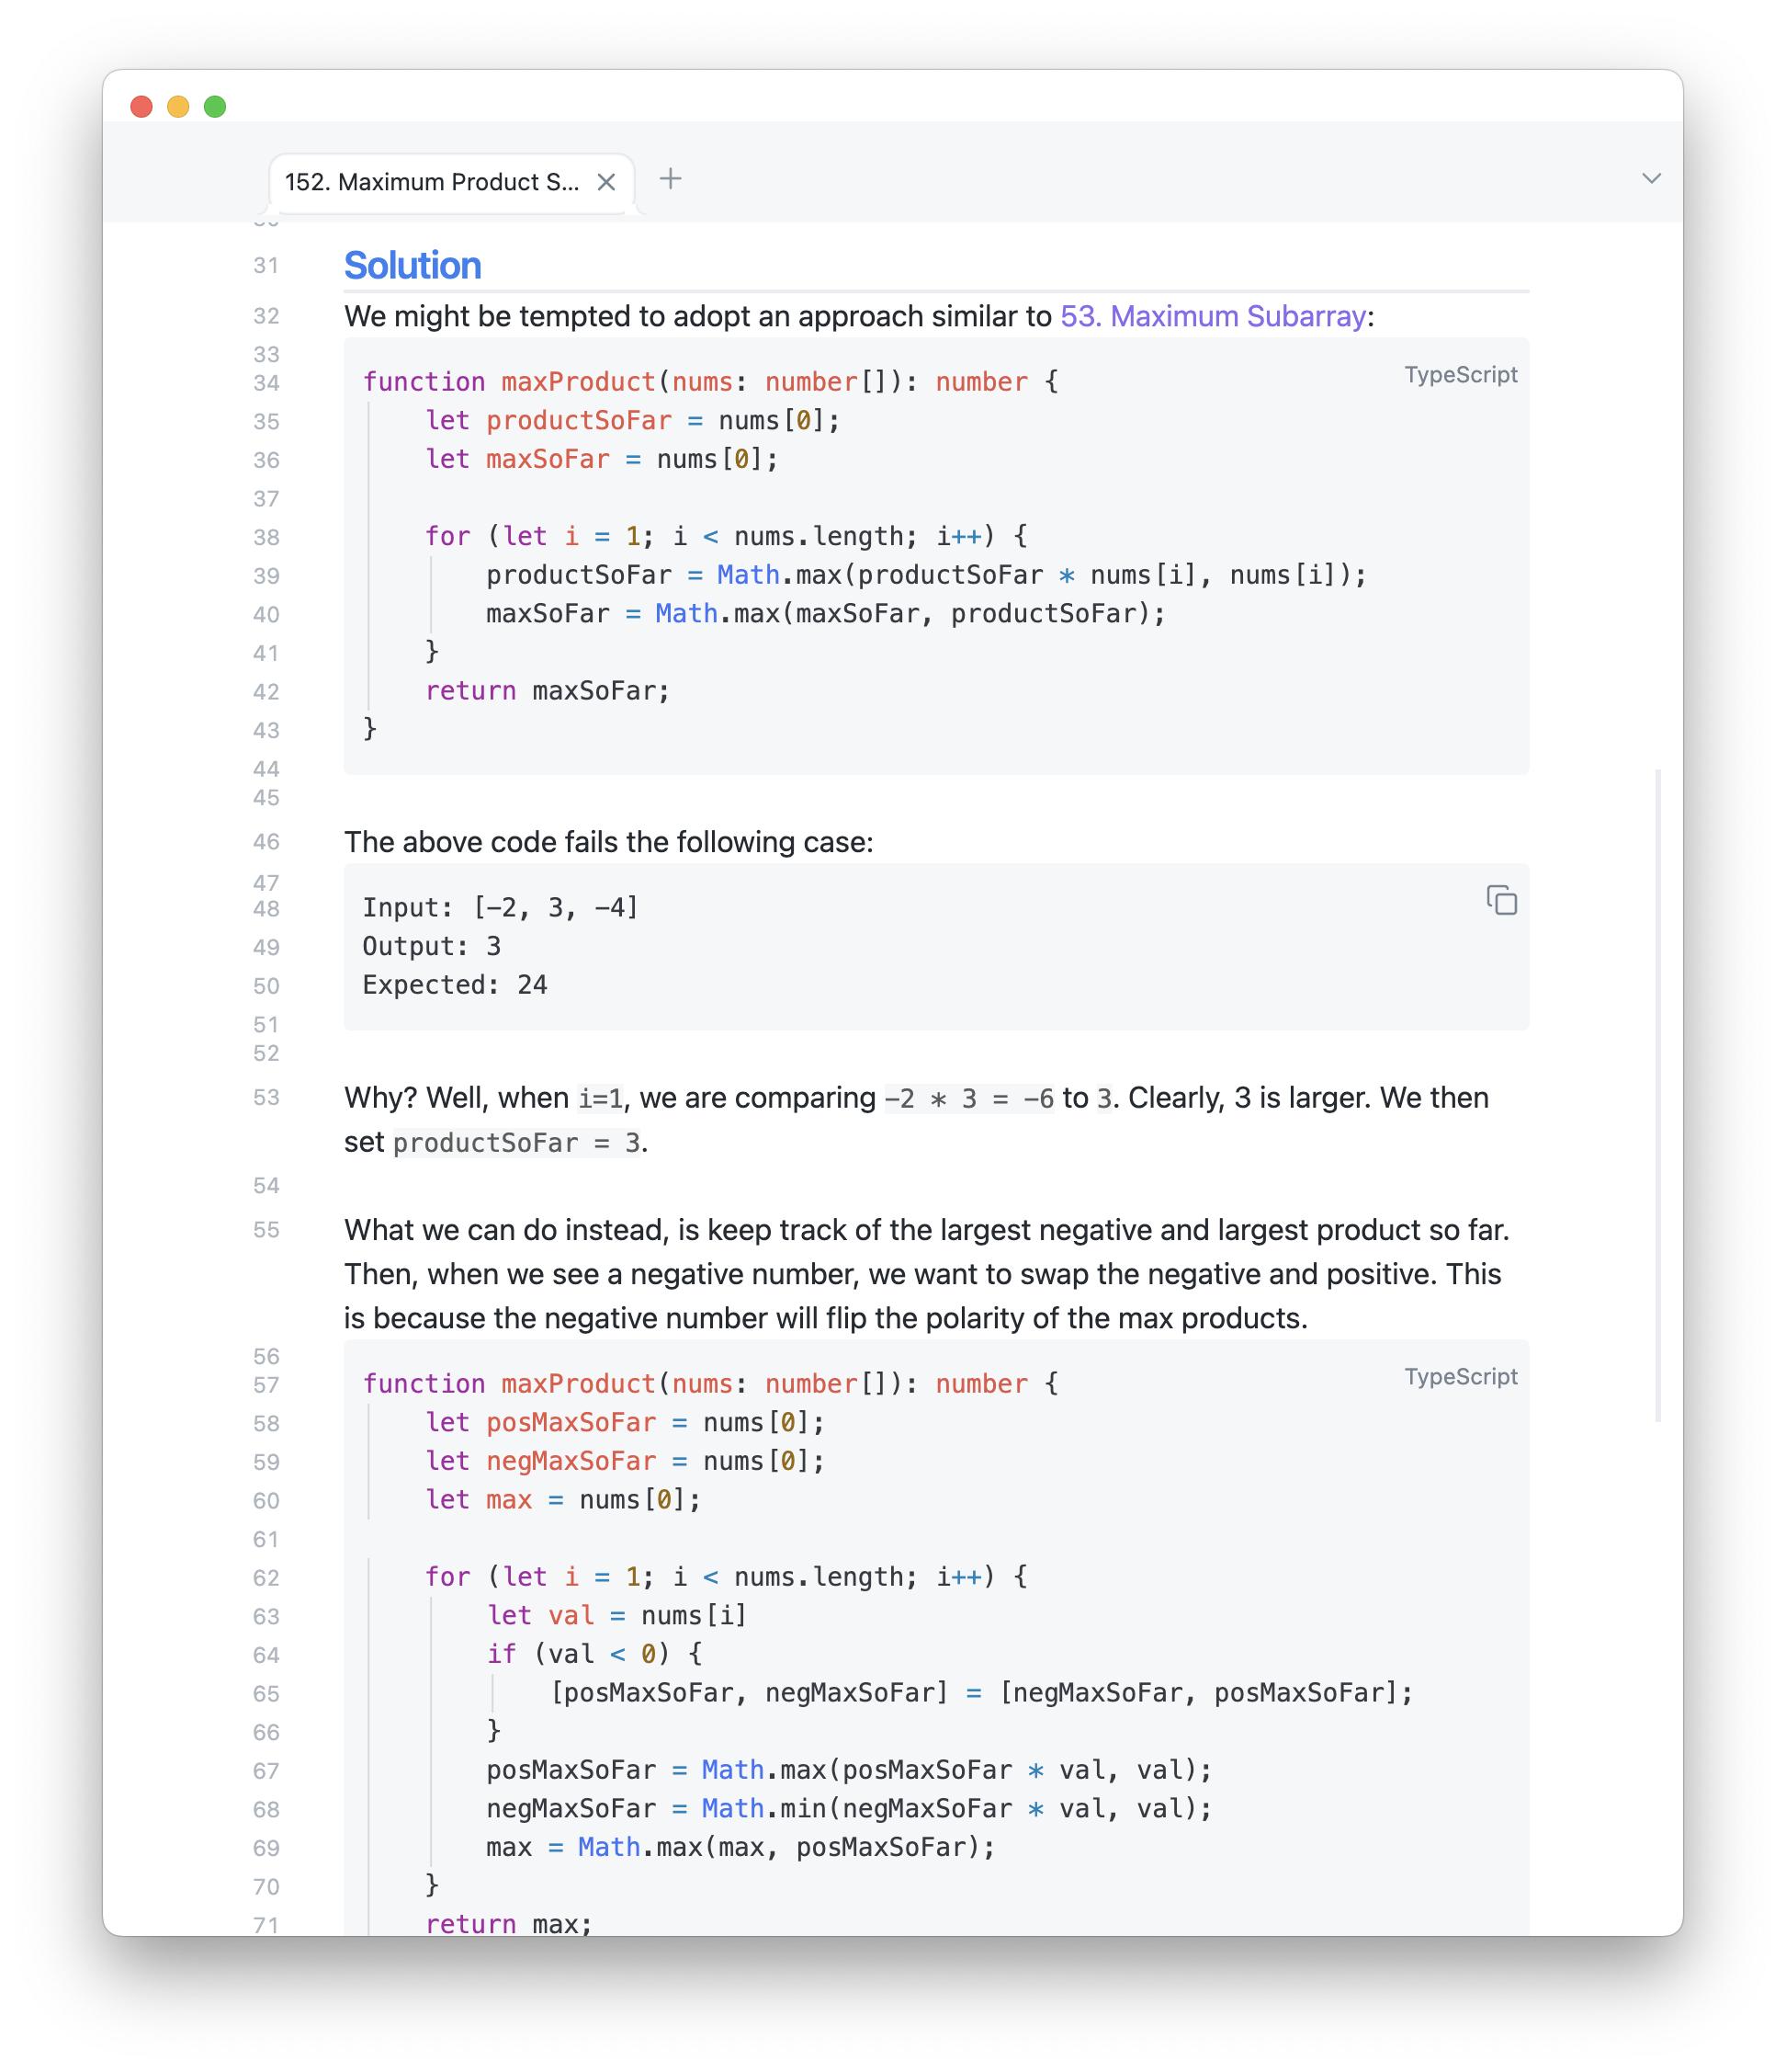Click the "Expected: 24" line
The image size is (1786, 2072).
click(x=455, y=985)
